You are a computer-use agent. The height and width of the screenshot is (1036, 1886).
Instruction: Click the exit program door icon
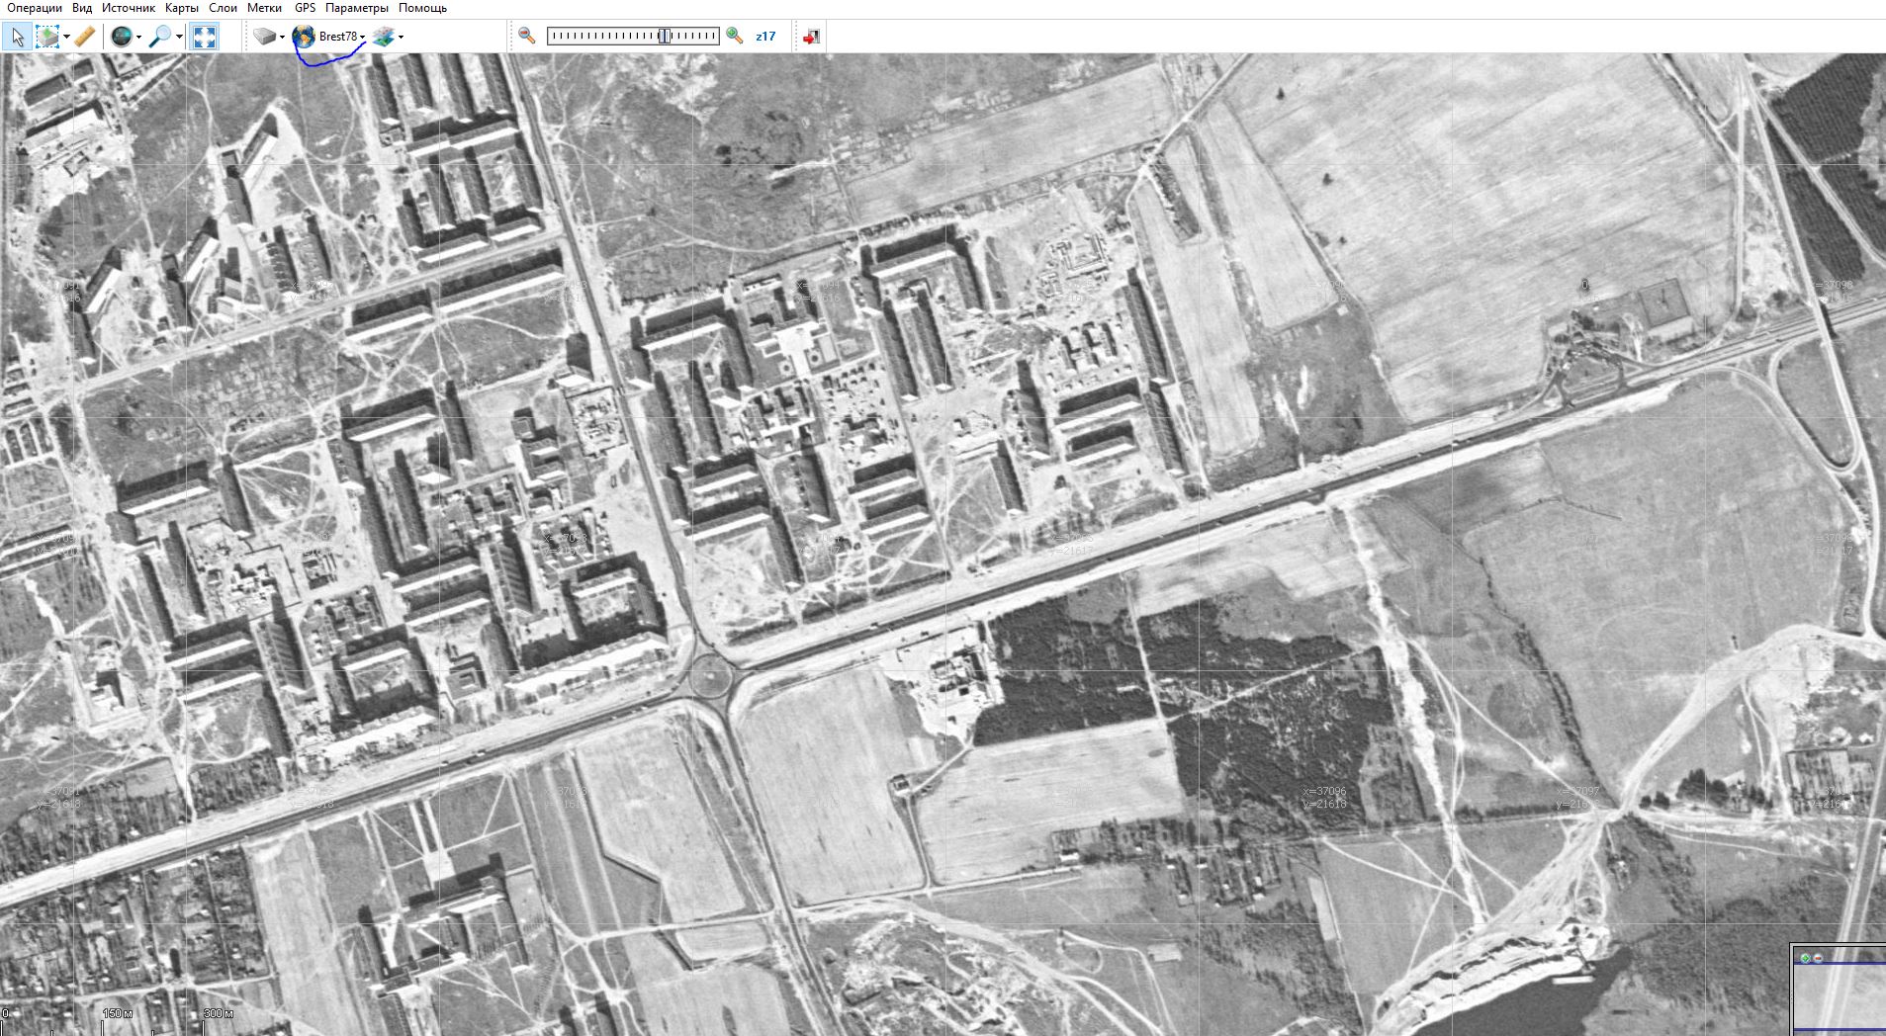point(811,37)
